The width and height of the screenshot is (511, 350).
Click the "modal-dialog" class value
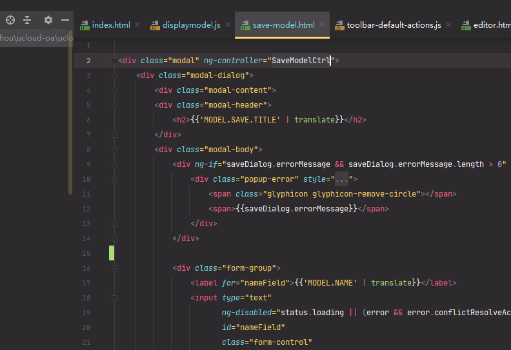(x=217, y=75)
